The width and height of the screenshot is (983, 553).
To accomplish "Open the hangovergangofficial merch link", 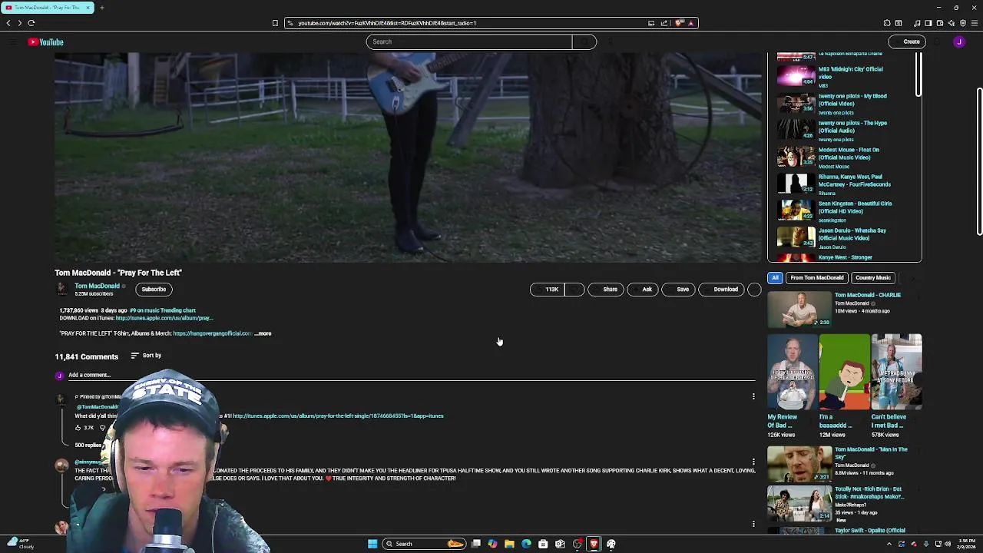I will click(x=212, y=333).
